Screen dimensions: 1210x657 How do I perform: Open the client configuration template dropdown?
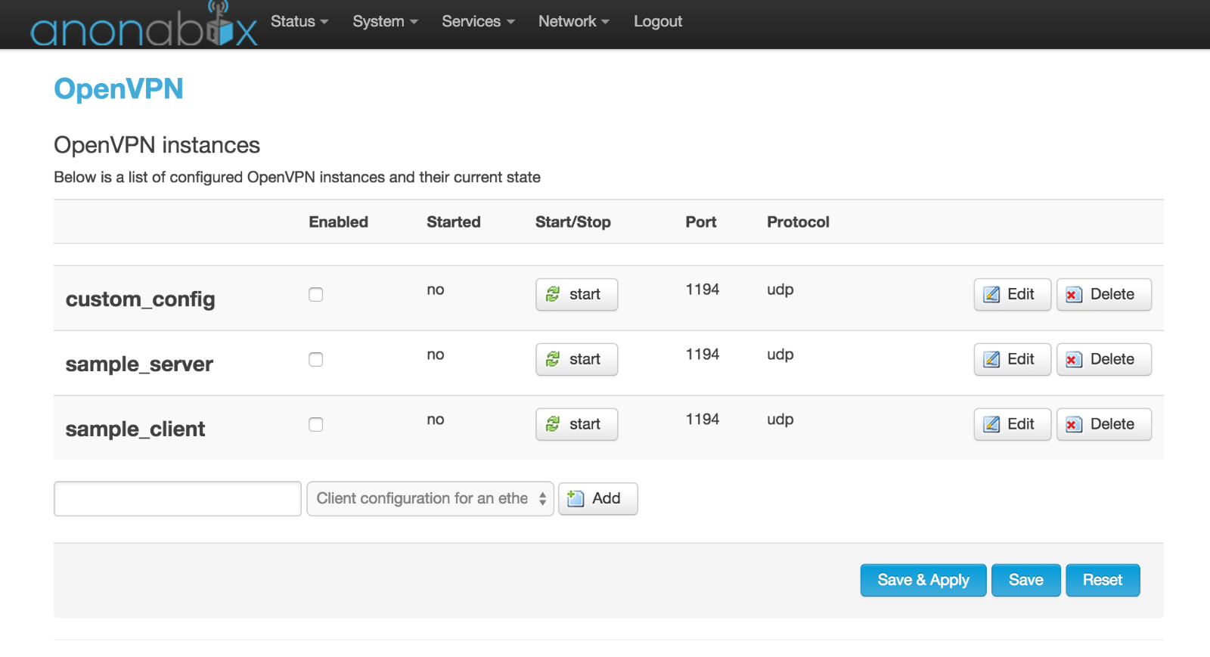(x=430, y=499)
